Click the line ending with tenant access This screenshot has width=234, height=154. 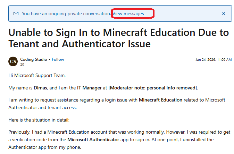pos(43,107)
